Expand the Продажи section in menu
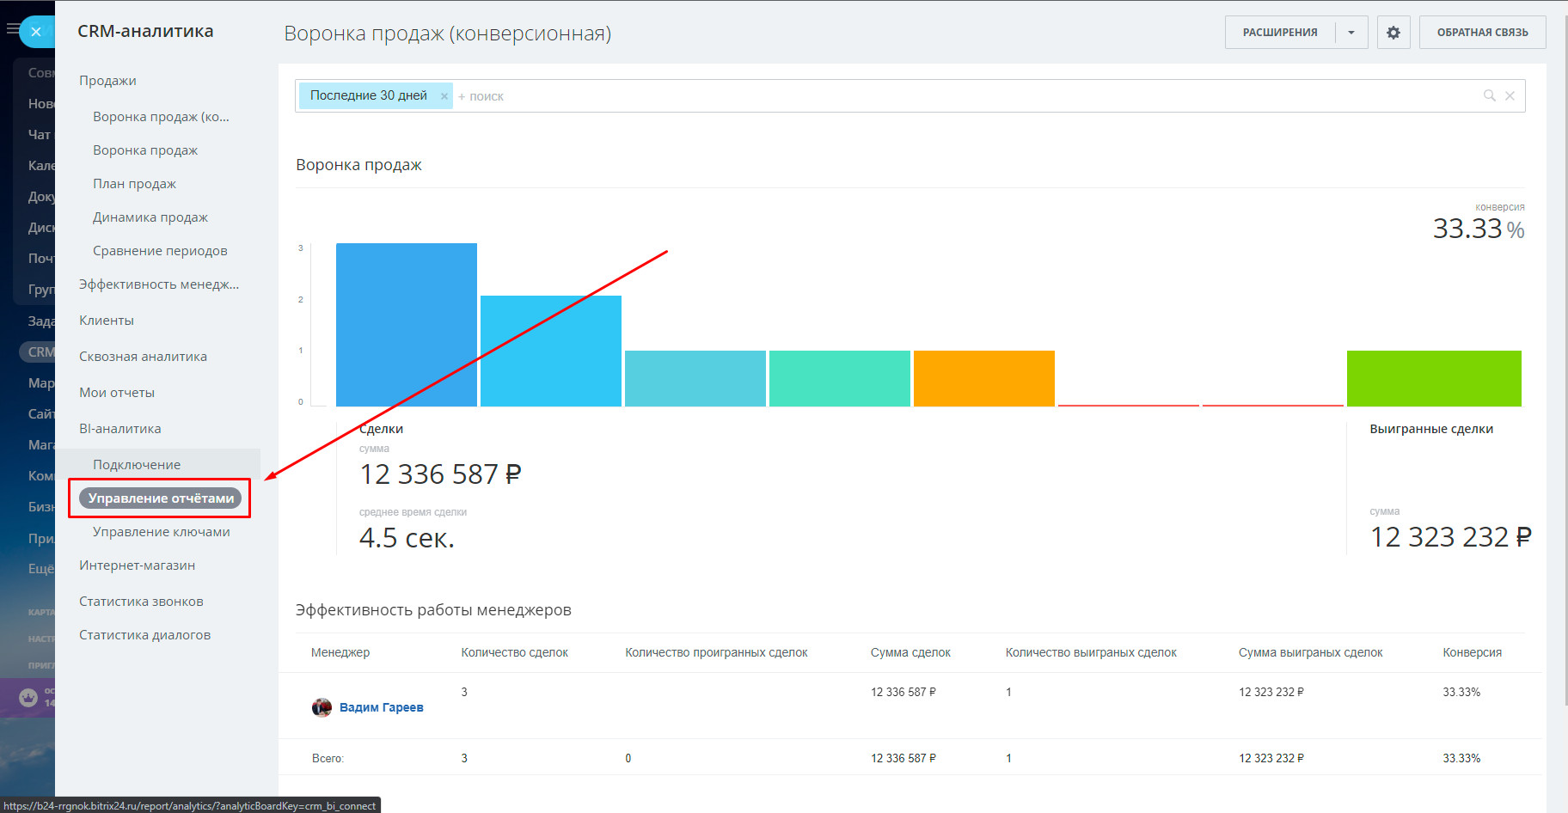Screen dimensions: 1568x813 (107, 81)
